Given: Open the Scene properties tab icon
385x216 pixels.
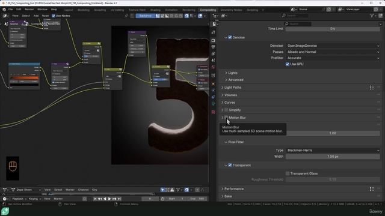Looking at the screenshot, I should (214, 60).
